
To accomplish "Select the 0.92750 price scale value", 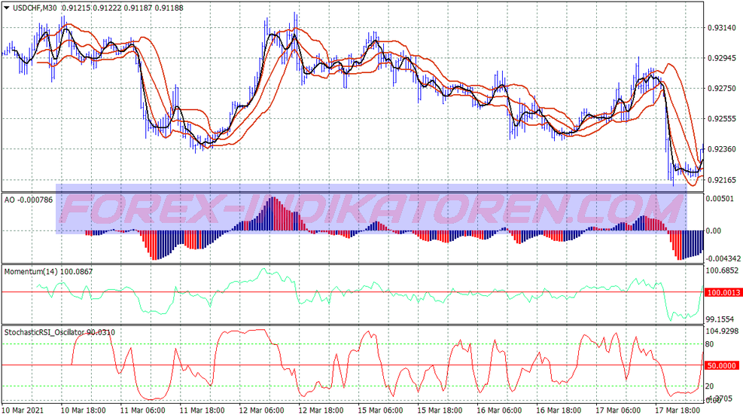I will 722,88.
